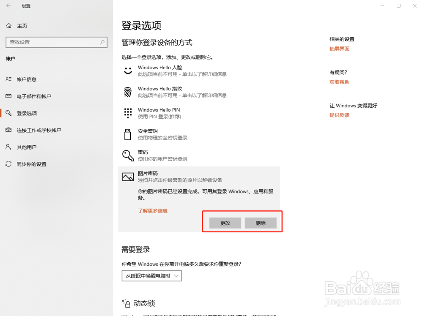Maximize the Settings window
The width and height of the screenshot is (423, 316).
pos(398,5)
